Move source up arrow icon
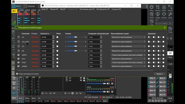The width and height of the screenshot is (185, 104). click(77, 93)
